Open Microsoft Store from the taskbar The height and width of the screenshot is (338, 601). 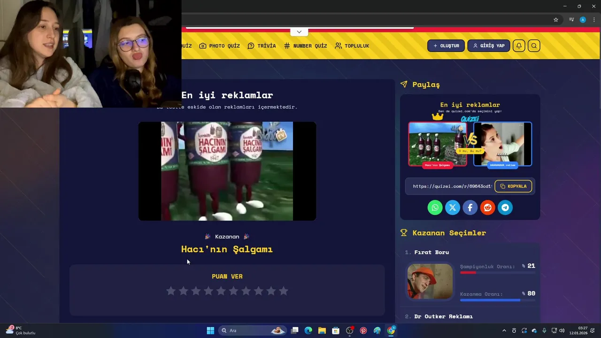(336, 330)
